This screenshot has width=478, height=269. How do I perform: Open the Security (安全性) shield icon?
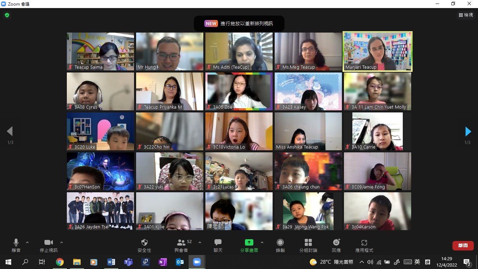pyautogui.click(x=144, y=243)
